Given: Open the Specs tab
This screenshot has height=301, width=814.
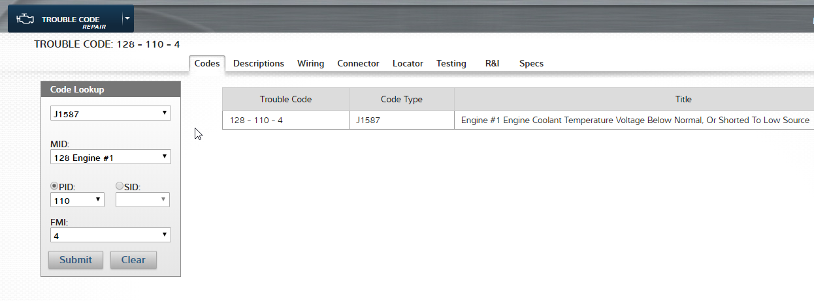Looking at the screenshot, I should pos(531,63).
